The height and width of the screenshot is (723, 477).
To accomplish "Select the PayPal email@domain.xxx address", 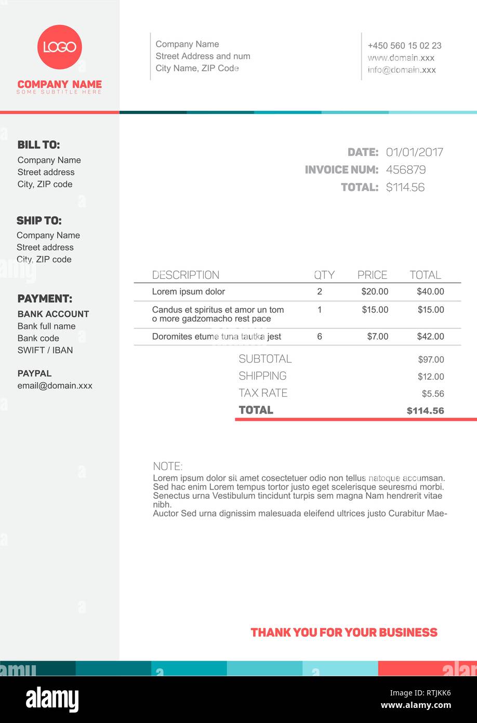I will [55, 385].
